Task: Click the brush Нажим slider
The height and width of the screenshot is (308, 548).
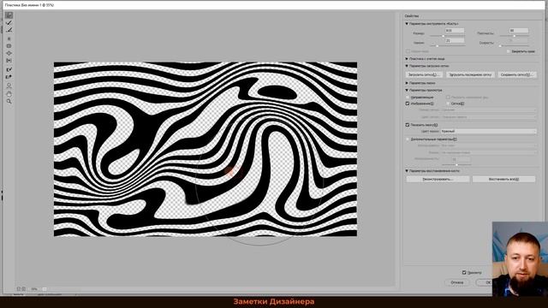Action: (x=447, y=45)
